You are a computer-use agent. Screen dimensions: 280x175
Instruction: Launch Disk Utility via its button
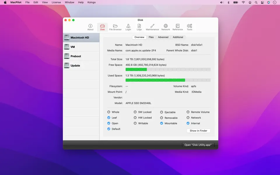coord(198,145)
